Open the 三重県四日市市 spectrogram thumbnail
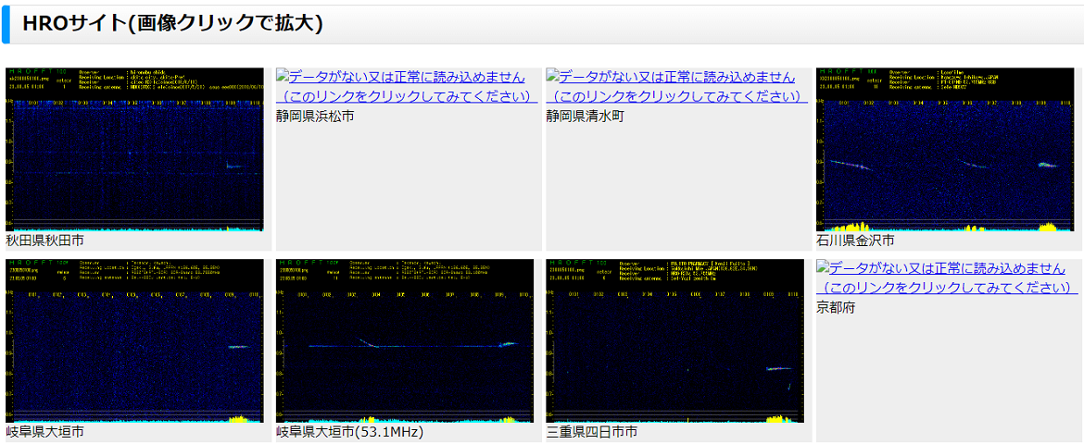 click(674, 340)
